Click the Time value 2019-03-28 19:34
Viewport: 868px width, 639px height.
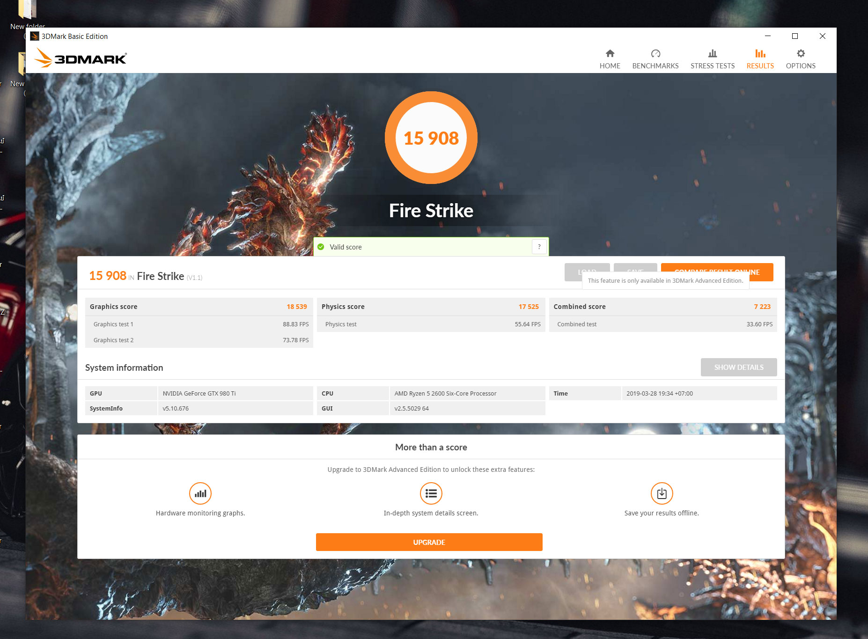699,393
